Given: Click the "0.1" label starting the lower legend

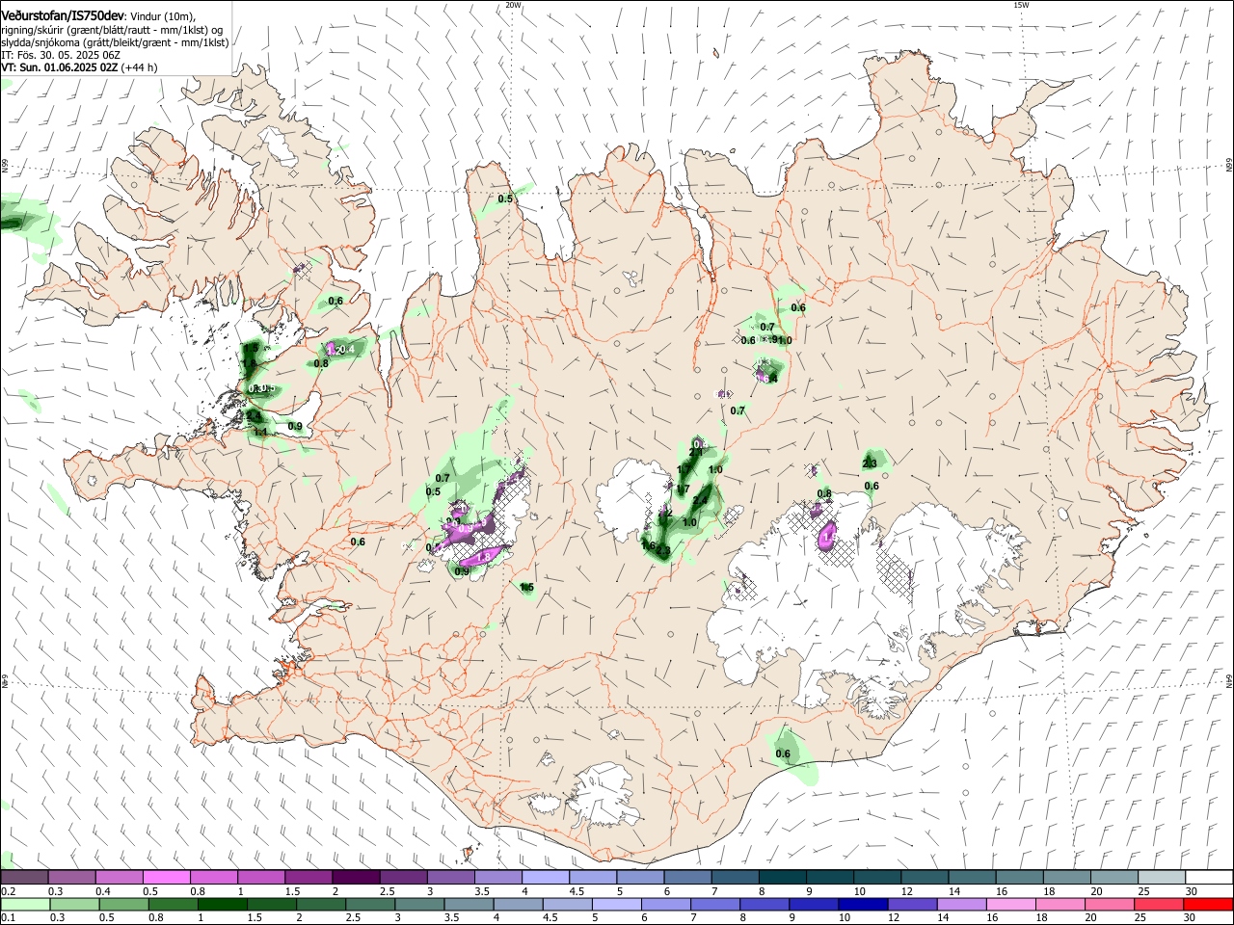Looking at the screenshot, I should [x=8, y=918].
